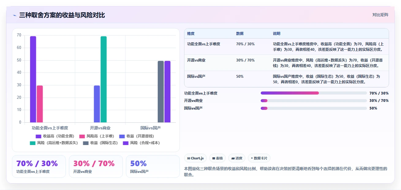Click table data cell 50%
401x190 pixels.
point(240,76)
